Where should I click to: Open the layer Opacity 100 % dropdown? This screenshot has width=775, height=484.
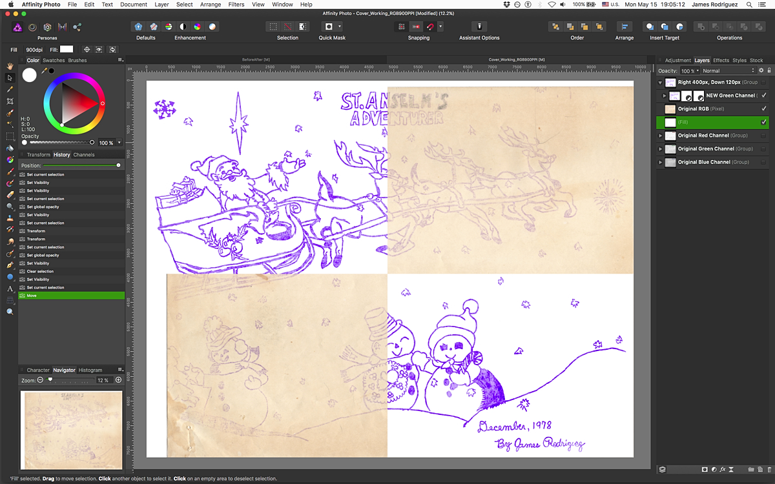(x=689, y=70)
